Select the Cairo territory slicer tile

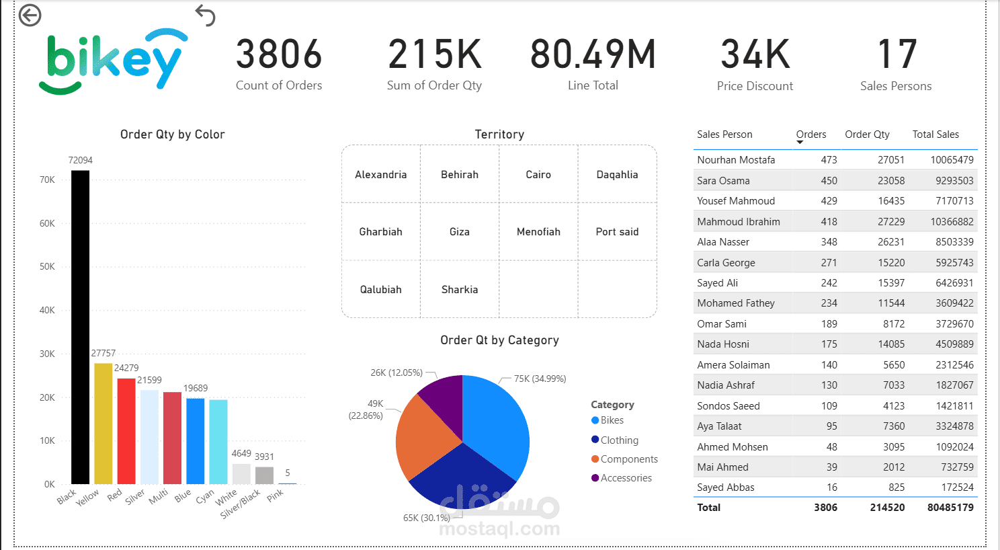(538, 174)
